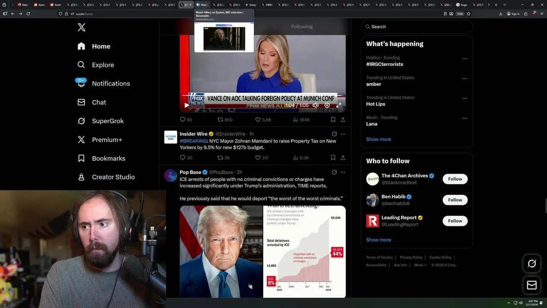Share the Fox News video post
This screenshot has width=547, height=308.
click(343, 120)
